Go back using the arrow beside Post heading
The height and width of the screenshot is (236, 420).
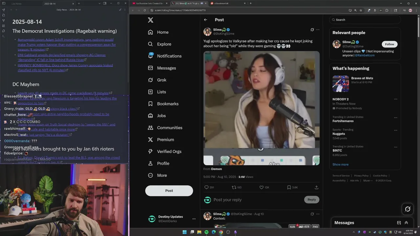point(205,20)
